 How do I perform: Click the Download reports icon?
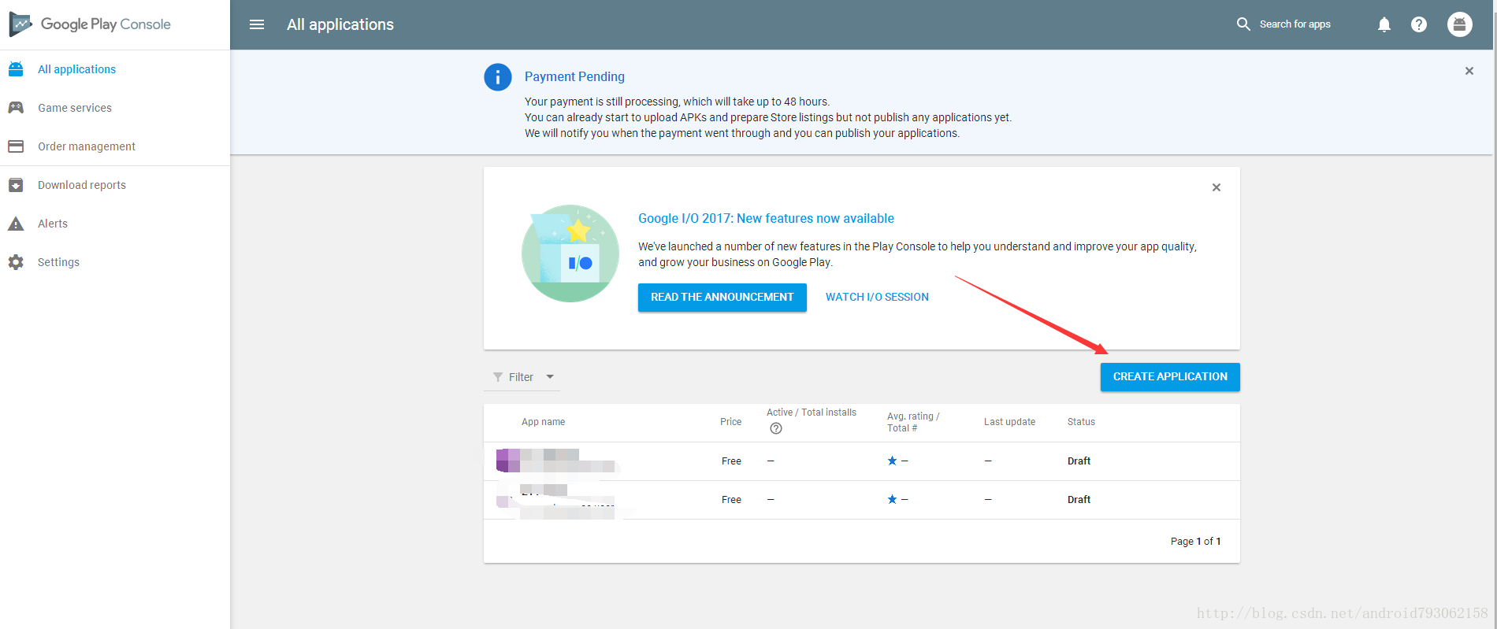pyautogui.click(x=16, y=185)
